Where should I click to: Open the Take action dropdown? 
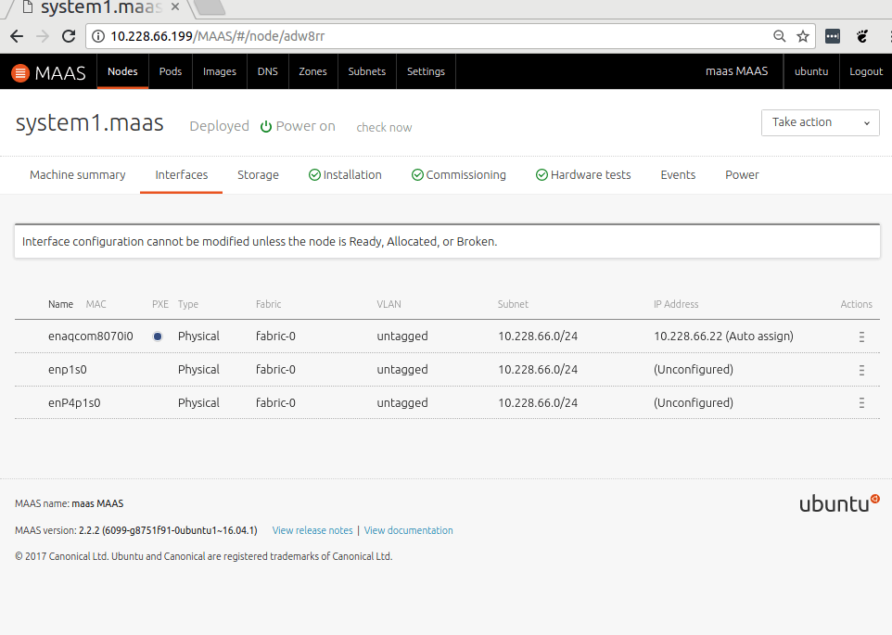pos(821,122)
